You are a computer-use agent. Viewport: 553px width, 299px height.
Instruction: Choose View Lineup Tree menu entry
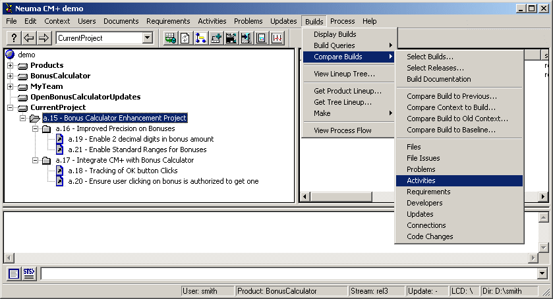349,74
